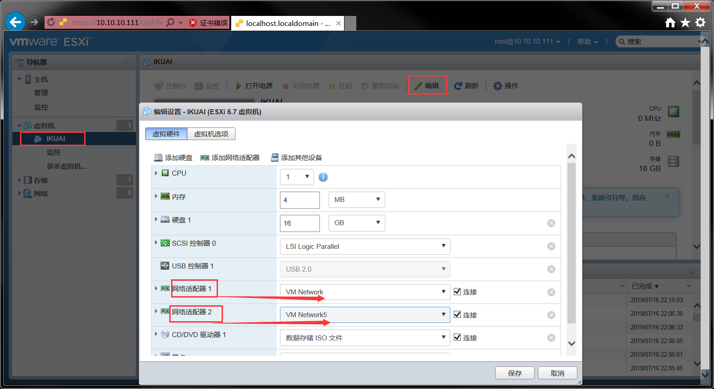This screenshot has width=714, height=389.
Task: Close the localhost.localdomain browser tab
Action: [x=338, y=23]
